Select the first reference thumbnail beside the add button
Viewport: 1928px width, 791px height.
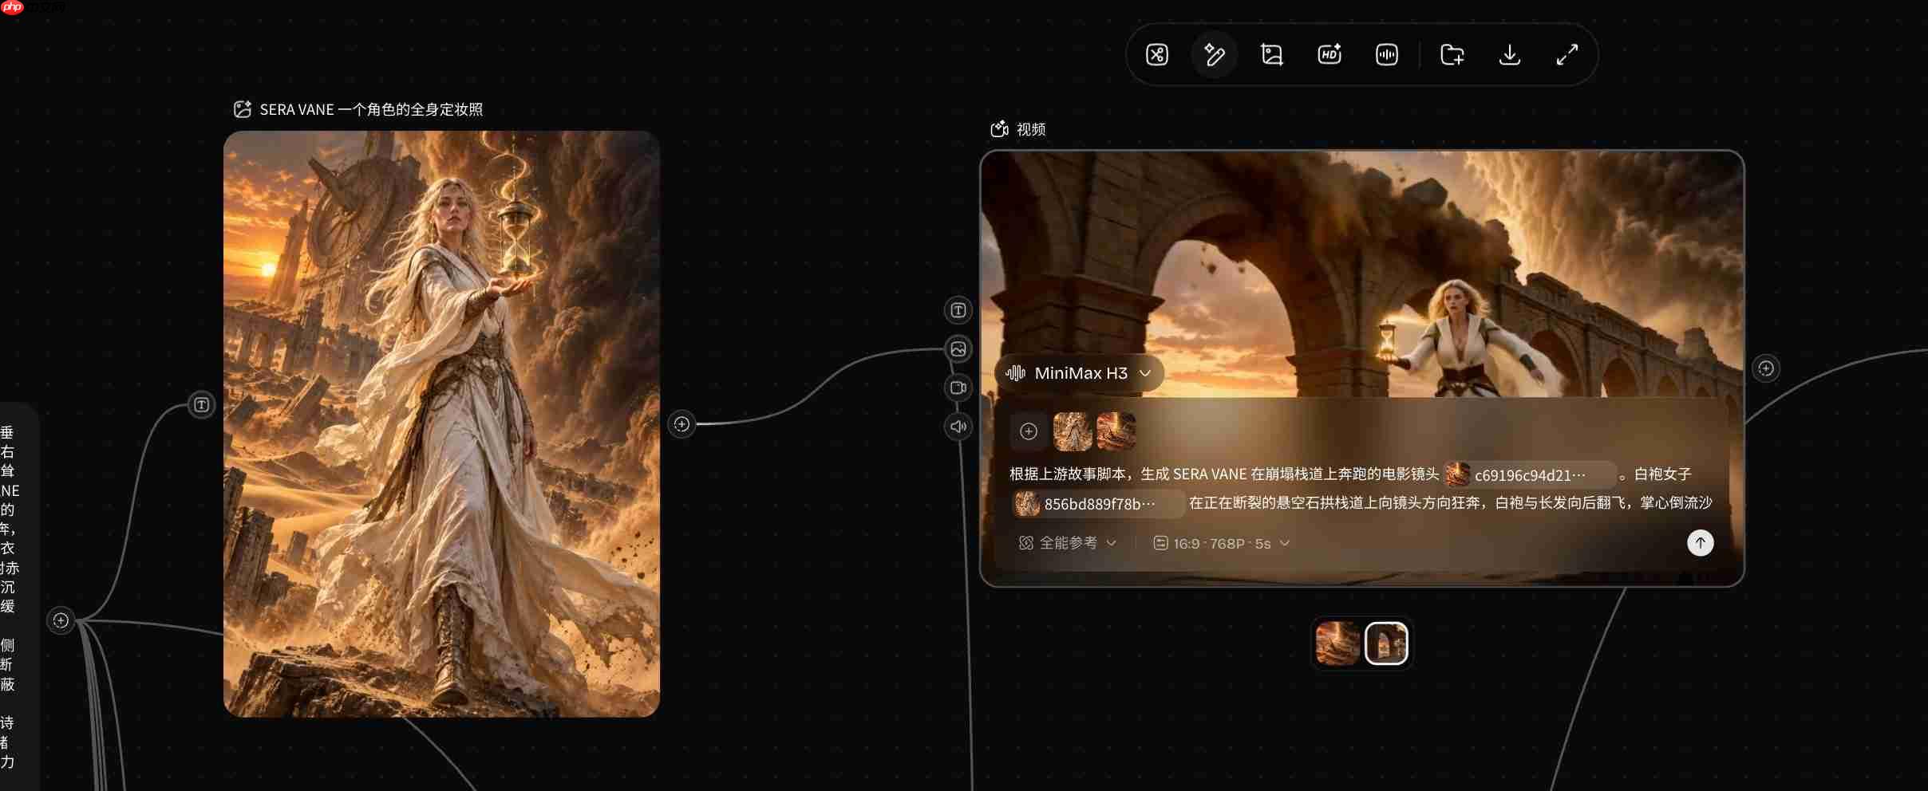point(1073,431)
